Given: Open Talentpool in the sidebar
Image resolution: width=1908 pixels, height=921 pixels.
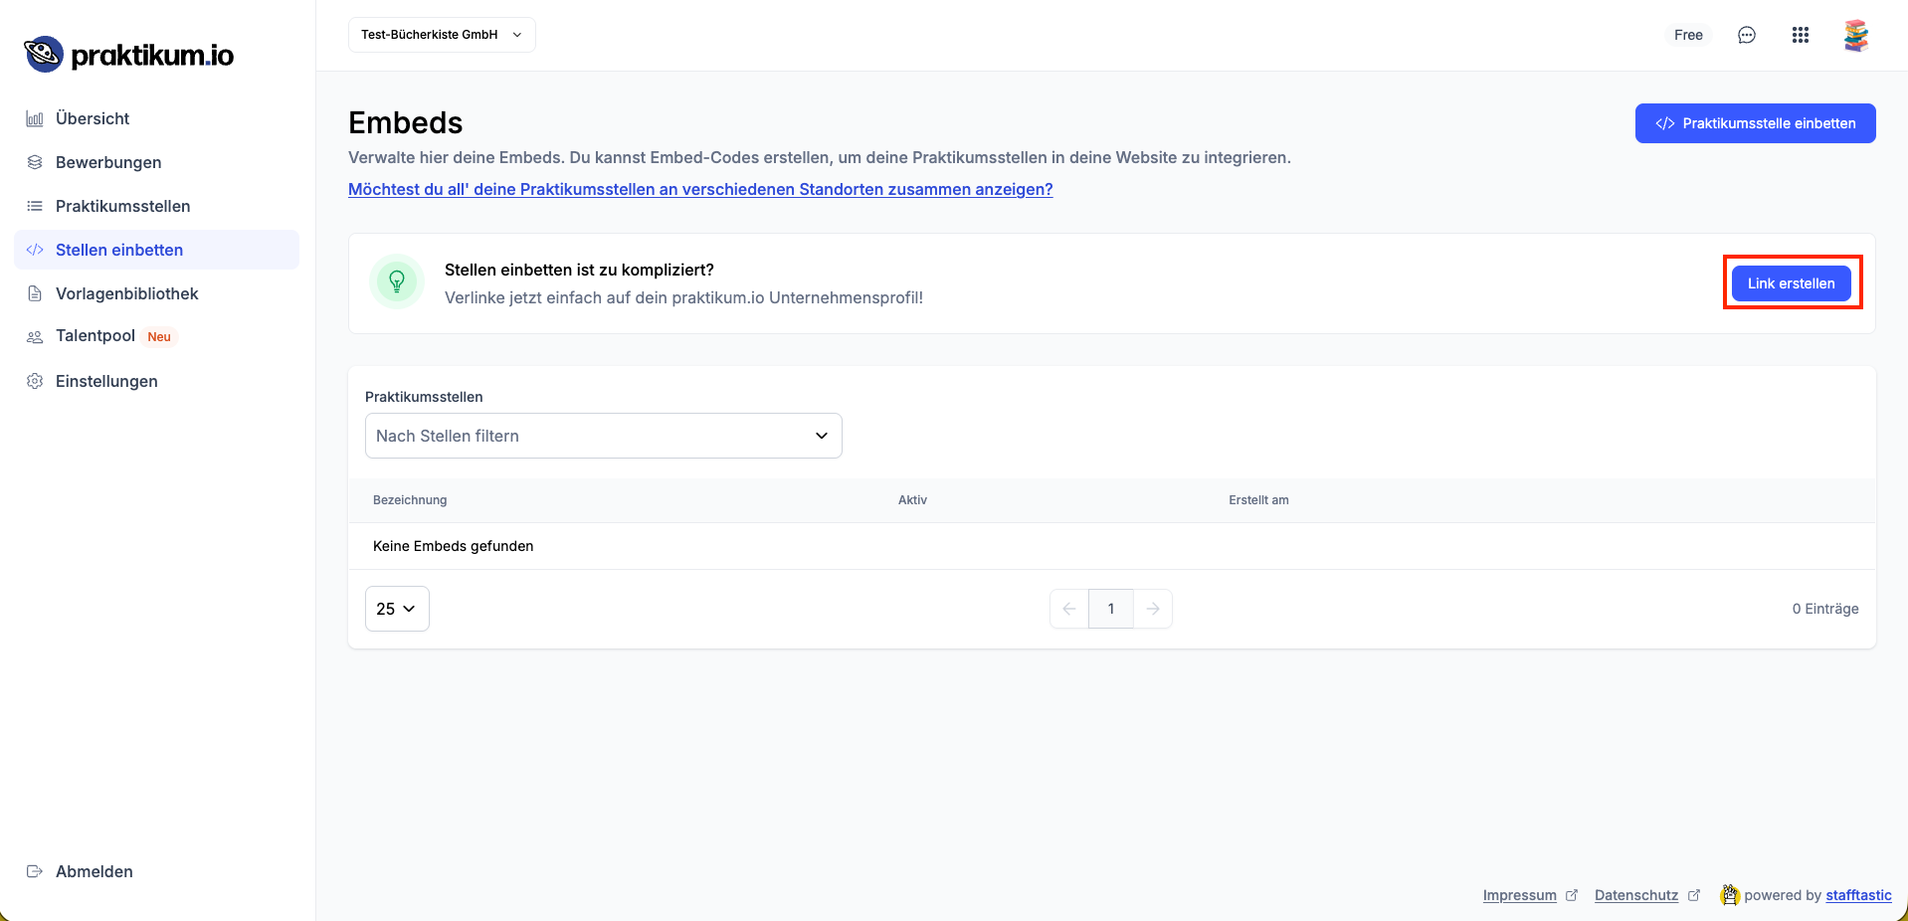Looking at the screenshot, I should pos(156,336).
